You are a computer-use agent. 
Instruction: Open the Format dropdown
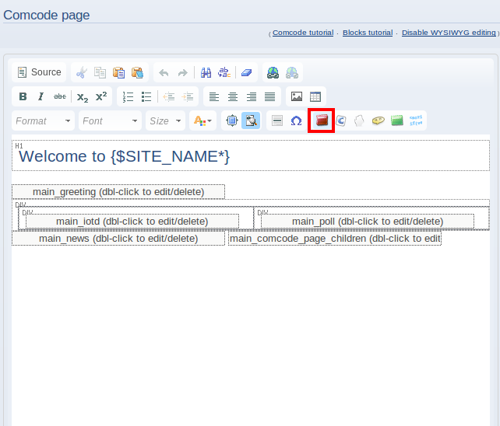coord(44,121)
